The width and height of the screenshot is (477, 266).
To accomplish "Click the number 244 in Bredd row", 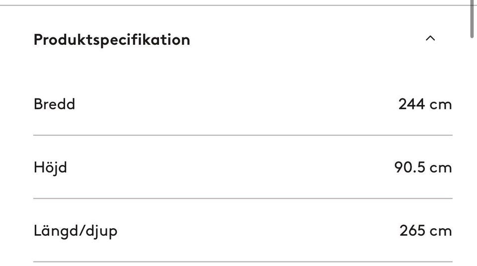I will (x=411, y=104).
